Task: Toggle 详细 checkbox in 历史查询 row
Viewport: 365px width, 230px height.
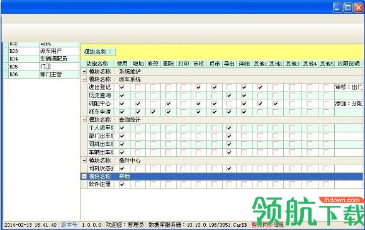Action: point(244,95)
